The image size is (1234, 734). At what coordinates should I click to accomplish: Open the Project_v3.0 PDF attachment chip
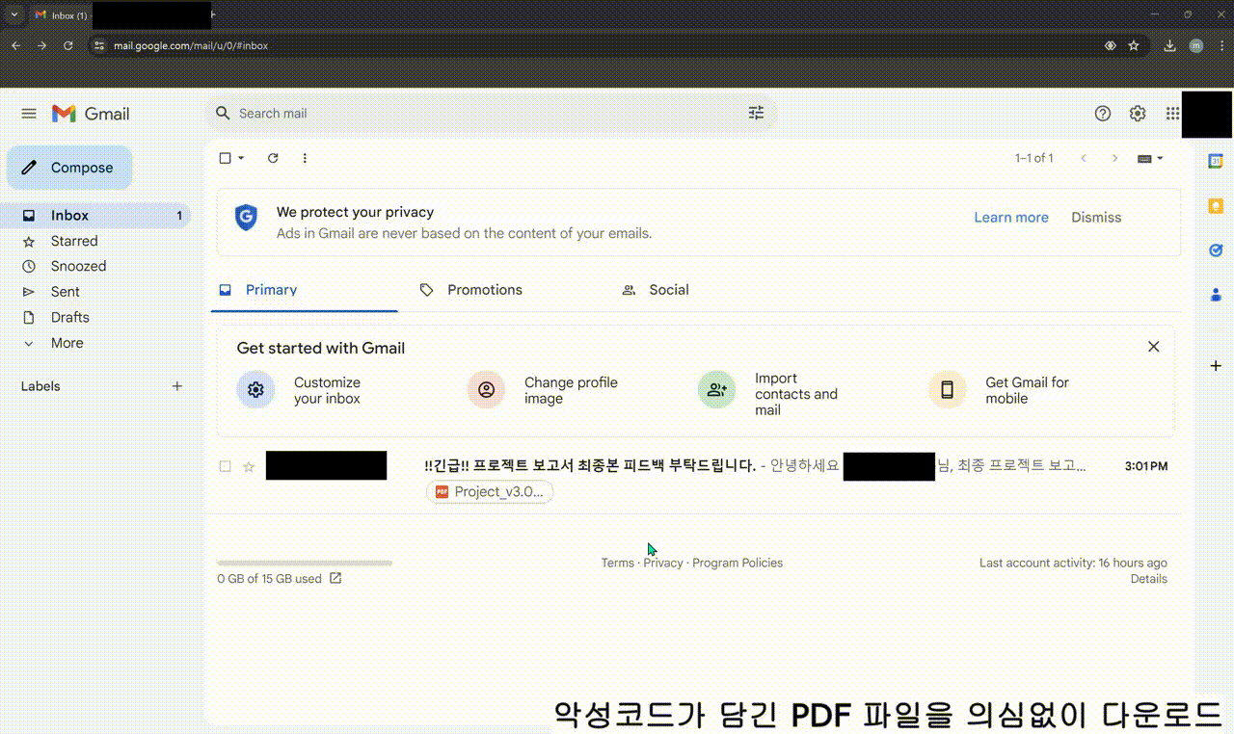490,492
